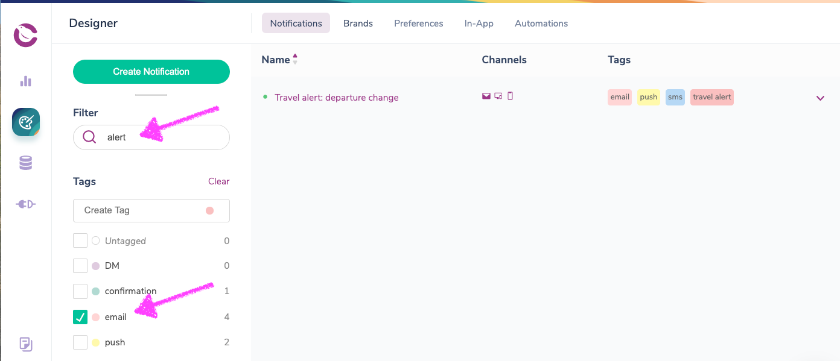
Task: Click the push channel monitor icon
Action: click(498, 96)
